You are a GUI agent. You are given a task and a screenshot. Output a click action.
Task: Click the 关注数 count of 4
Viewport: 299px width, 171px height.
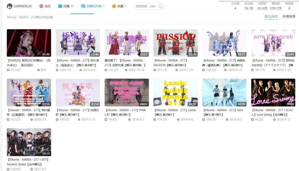[x=235, y=8]
